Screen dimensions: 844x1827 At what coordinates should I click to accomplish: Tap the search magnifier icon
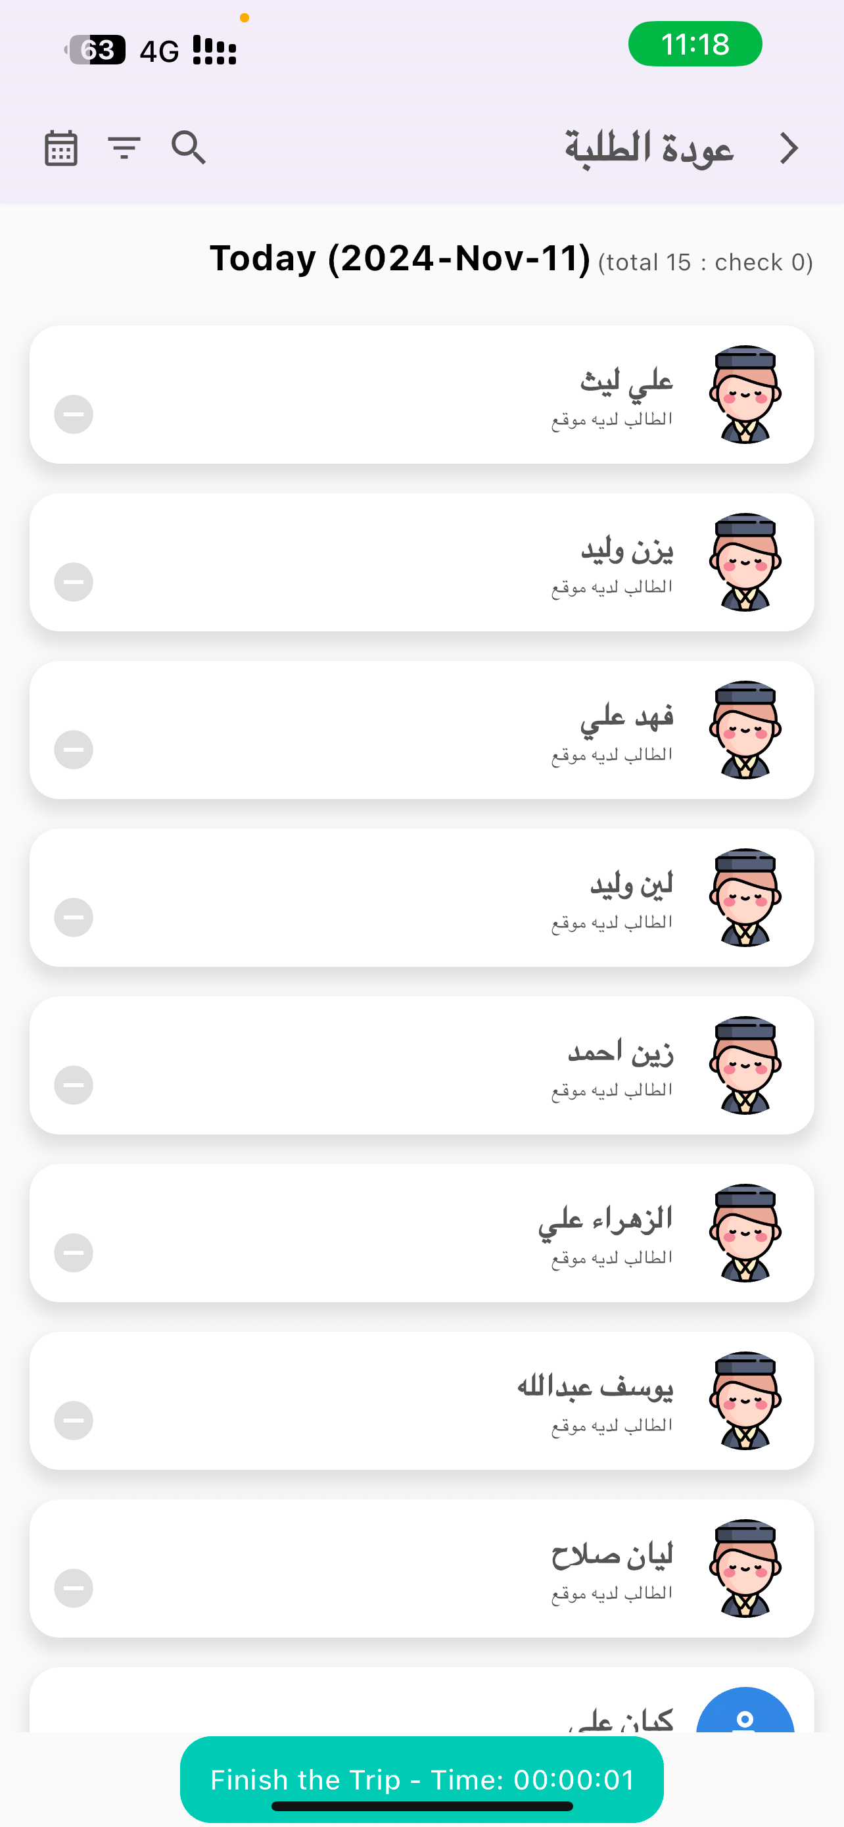(189, 147)
